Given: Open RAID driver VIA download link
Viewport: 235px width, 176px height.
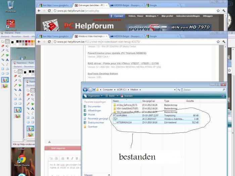Looking at the screenshot, I should click(x=123, y=63).
